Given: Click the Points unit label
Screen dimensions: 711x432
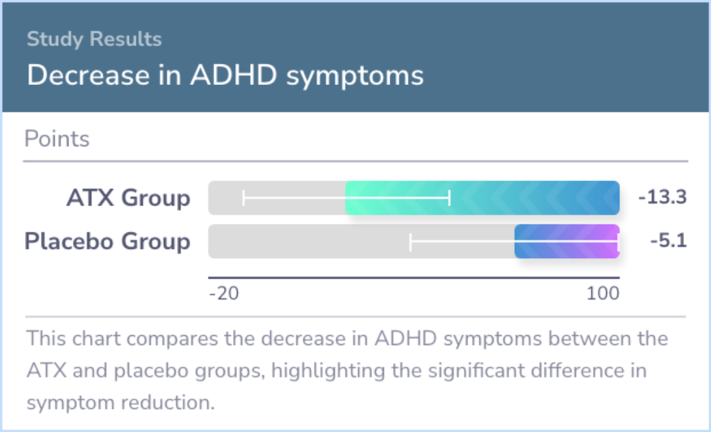Looking at the screenshot, I should (57, 138).
